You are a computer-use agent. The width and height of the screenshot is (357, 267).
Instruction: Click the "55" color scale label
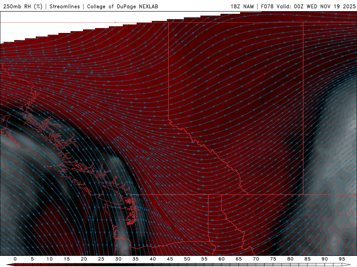[204, 259]
